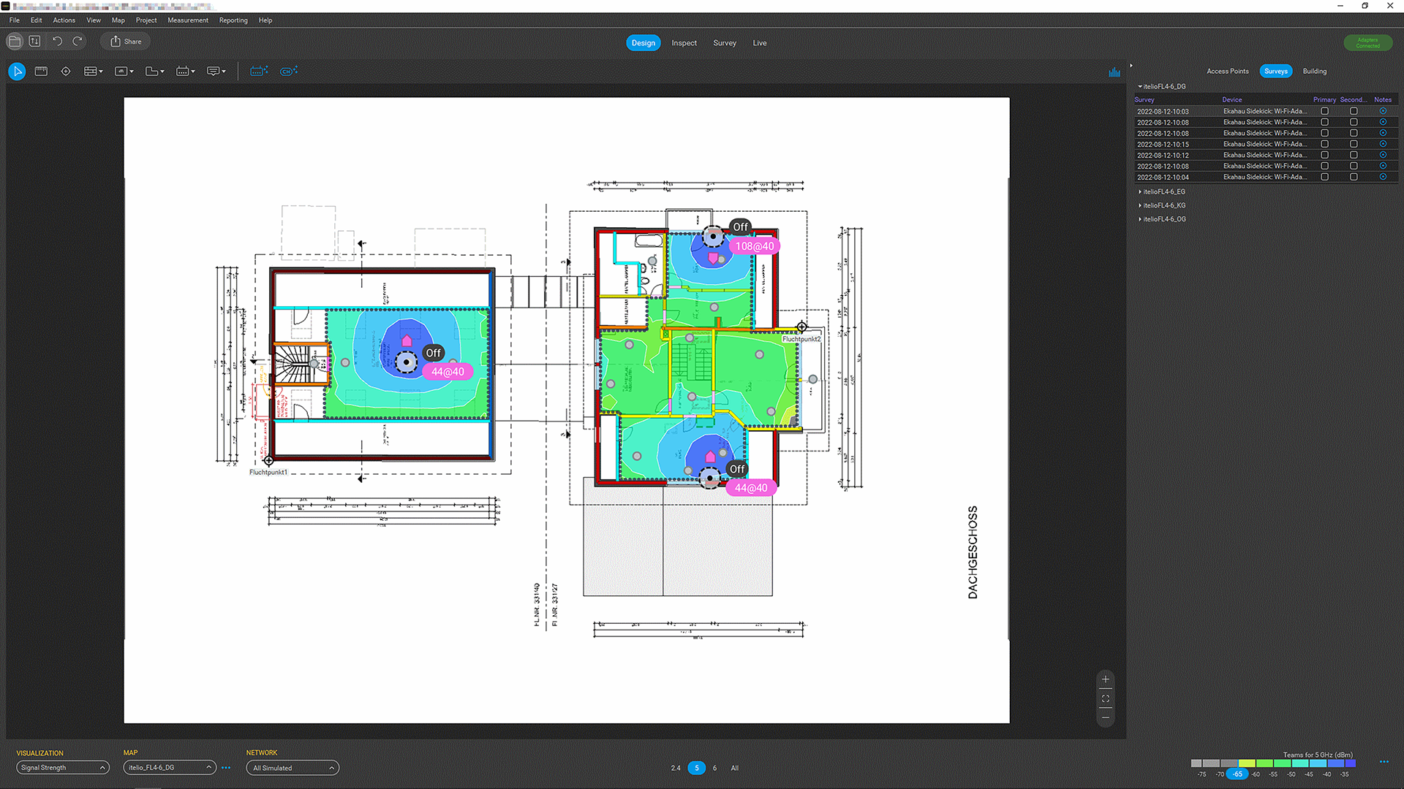Check Primary for survey 2022-08-12-10:12
The height and width of the screenshot is (789, 1404).
click(1324, 155)
